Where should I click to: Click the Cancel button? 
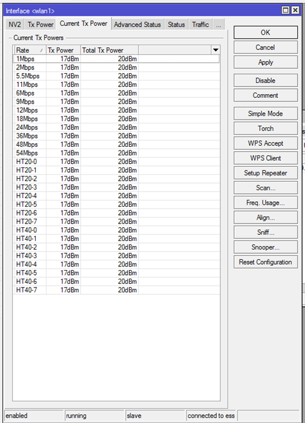pos(266,48)
